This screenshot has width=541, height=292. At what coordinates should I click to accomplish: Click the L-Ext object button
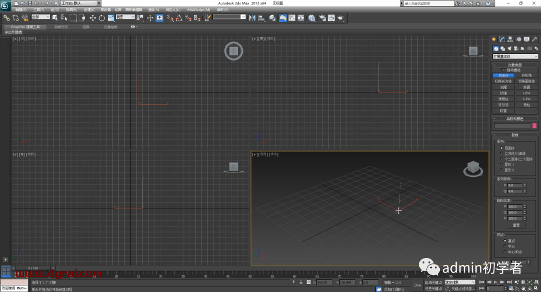[x=526, y=93]
